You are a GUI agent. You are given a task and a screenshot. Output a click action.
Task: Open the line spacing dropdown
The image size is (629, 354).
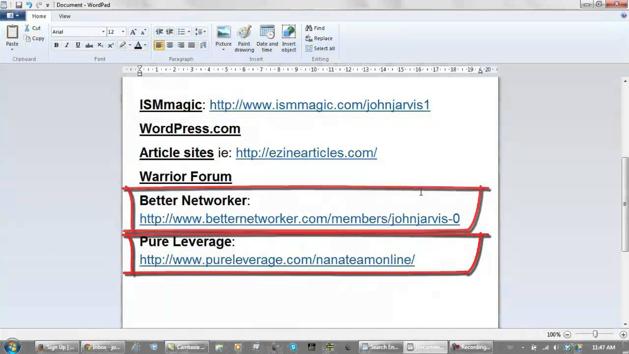[200, 32]
